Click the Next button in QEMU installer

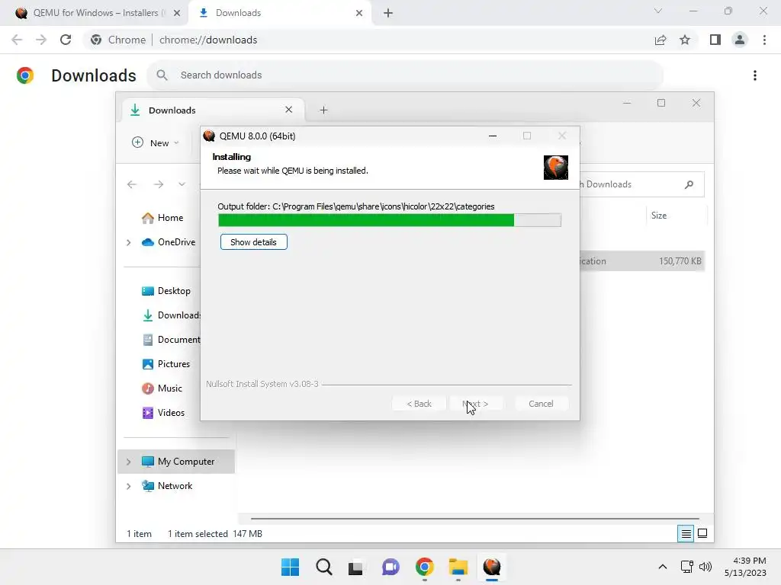point(475,404)
